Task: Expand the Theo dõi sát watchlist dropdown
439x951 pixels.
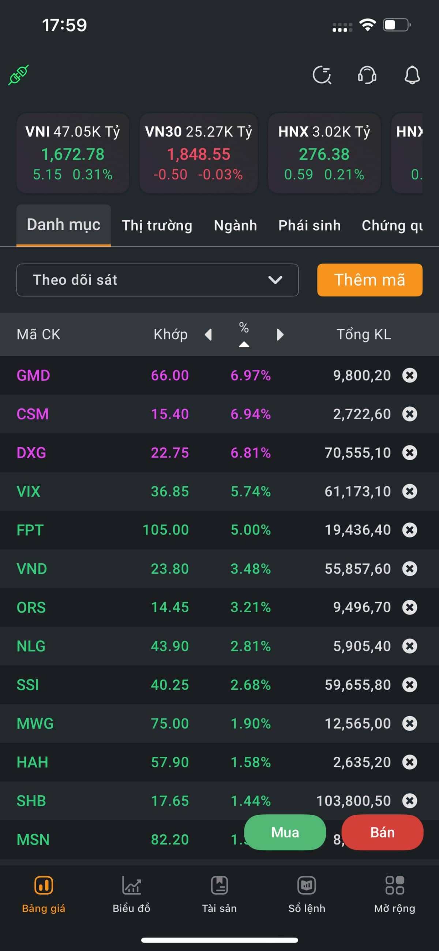Action: pos(157,280)
